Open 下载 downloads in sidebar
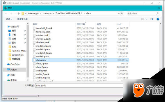Image resolution: width=165 pixels, height=102 pixels. 14,34
